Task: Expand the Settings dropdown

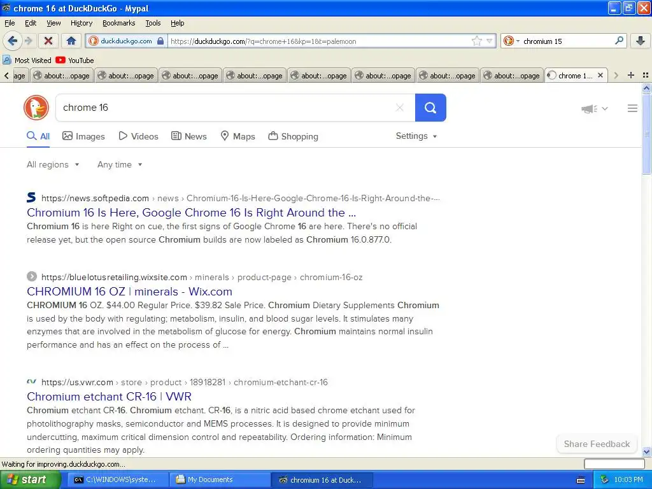Action: click(416, 136)
